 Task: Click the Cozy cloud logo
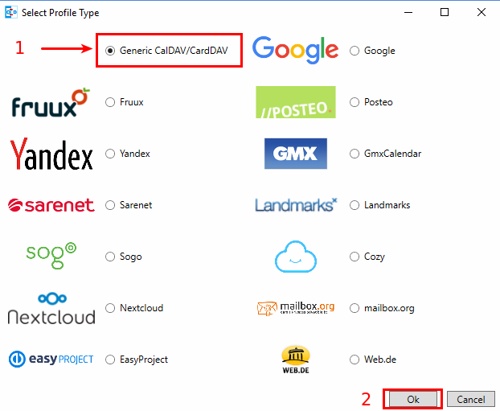tap(296, 257)
